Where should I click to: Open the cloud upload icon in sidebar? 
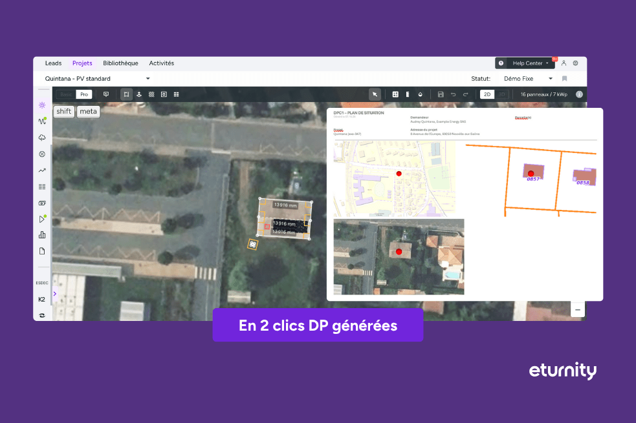42,138
